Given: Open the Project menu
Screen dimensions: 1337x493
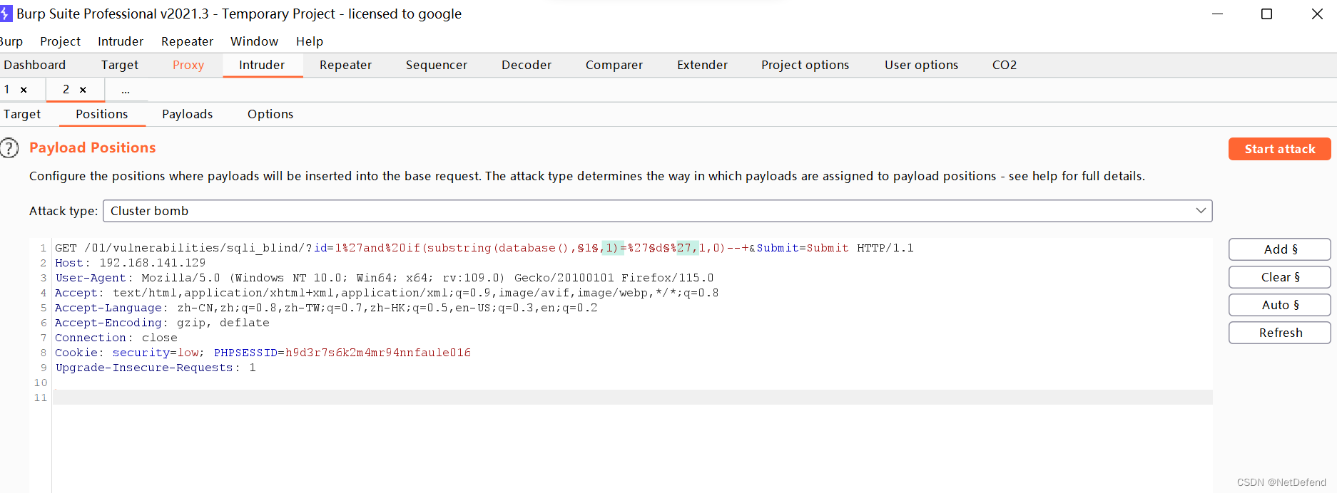Looking at the screenshot, I should pyautogui.click(x=60, y=41).
